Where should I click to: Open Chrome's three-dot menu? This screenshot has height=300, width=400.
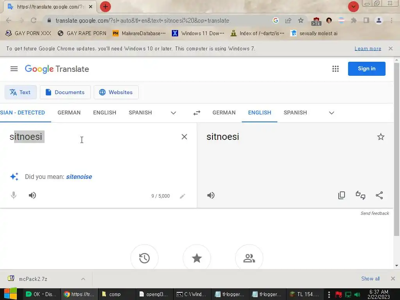(x=391, y=20)
